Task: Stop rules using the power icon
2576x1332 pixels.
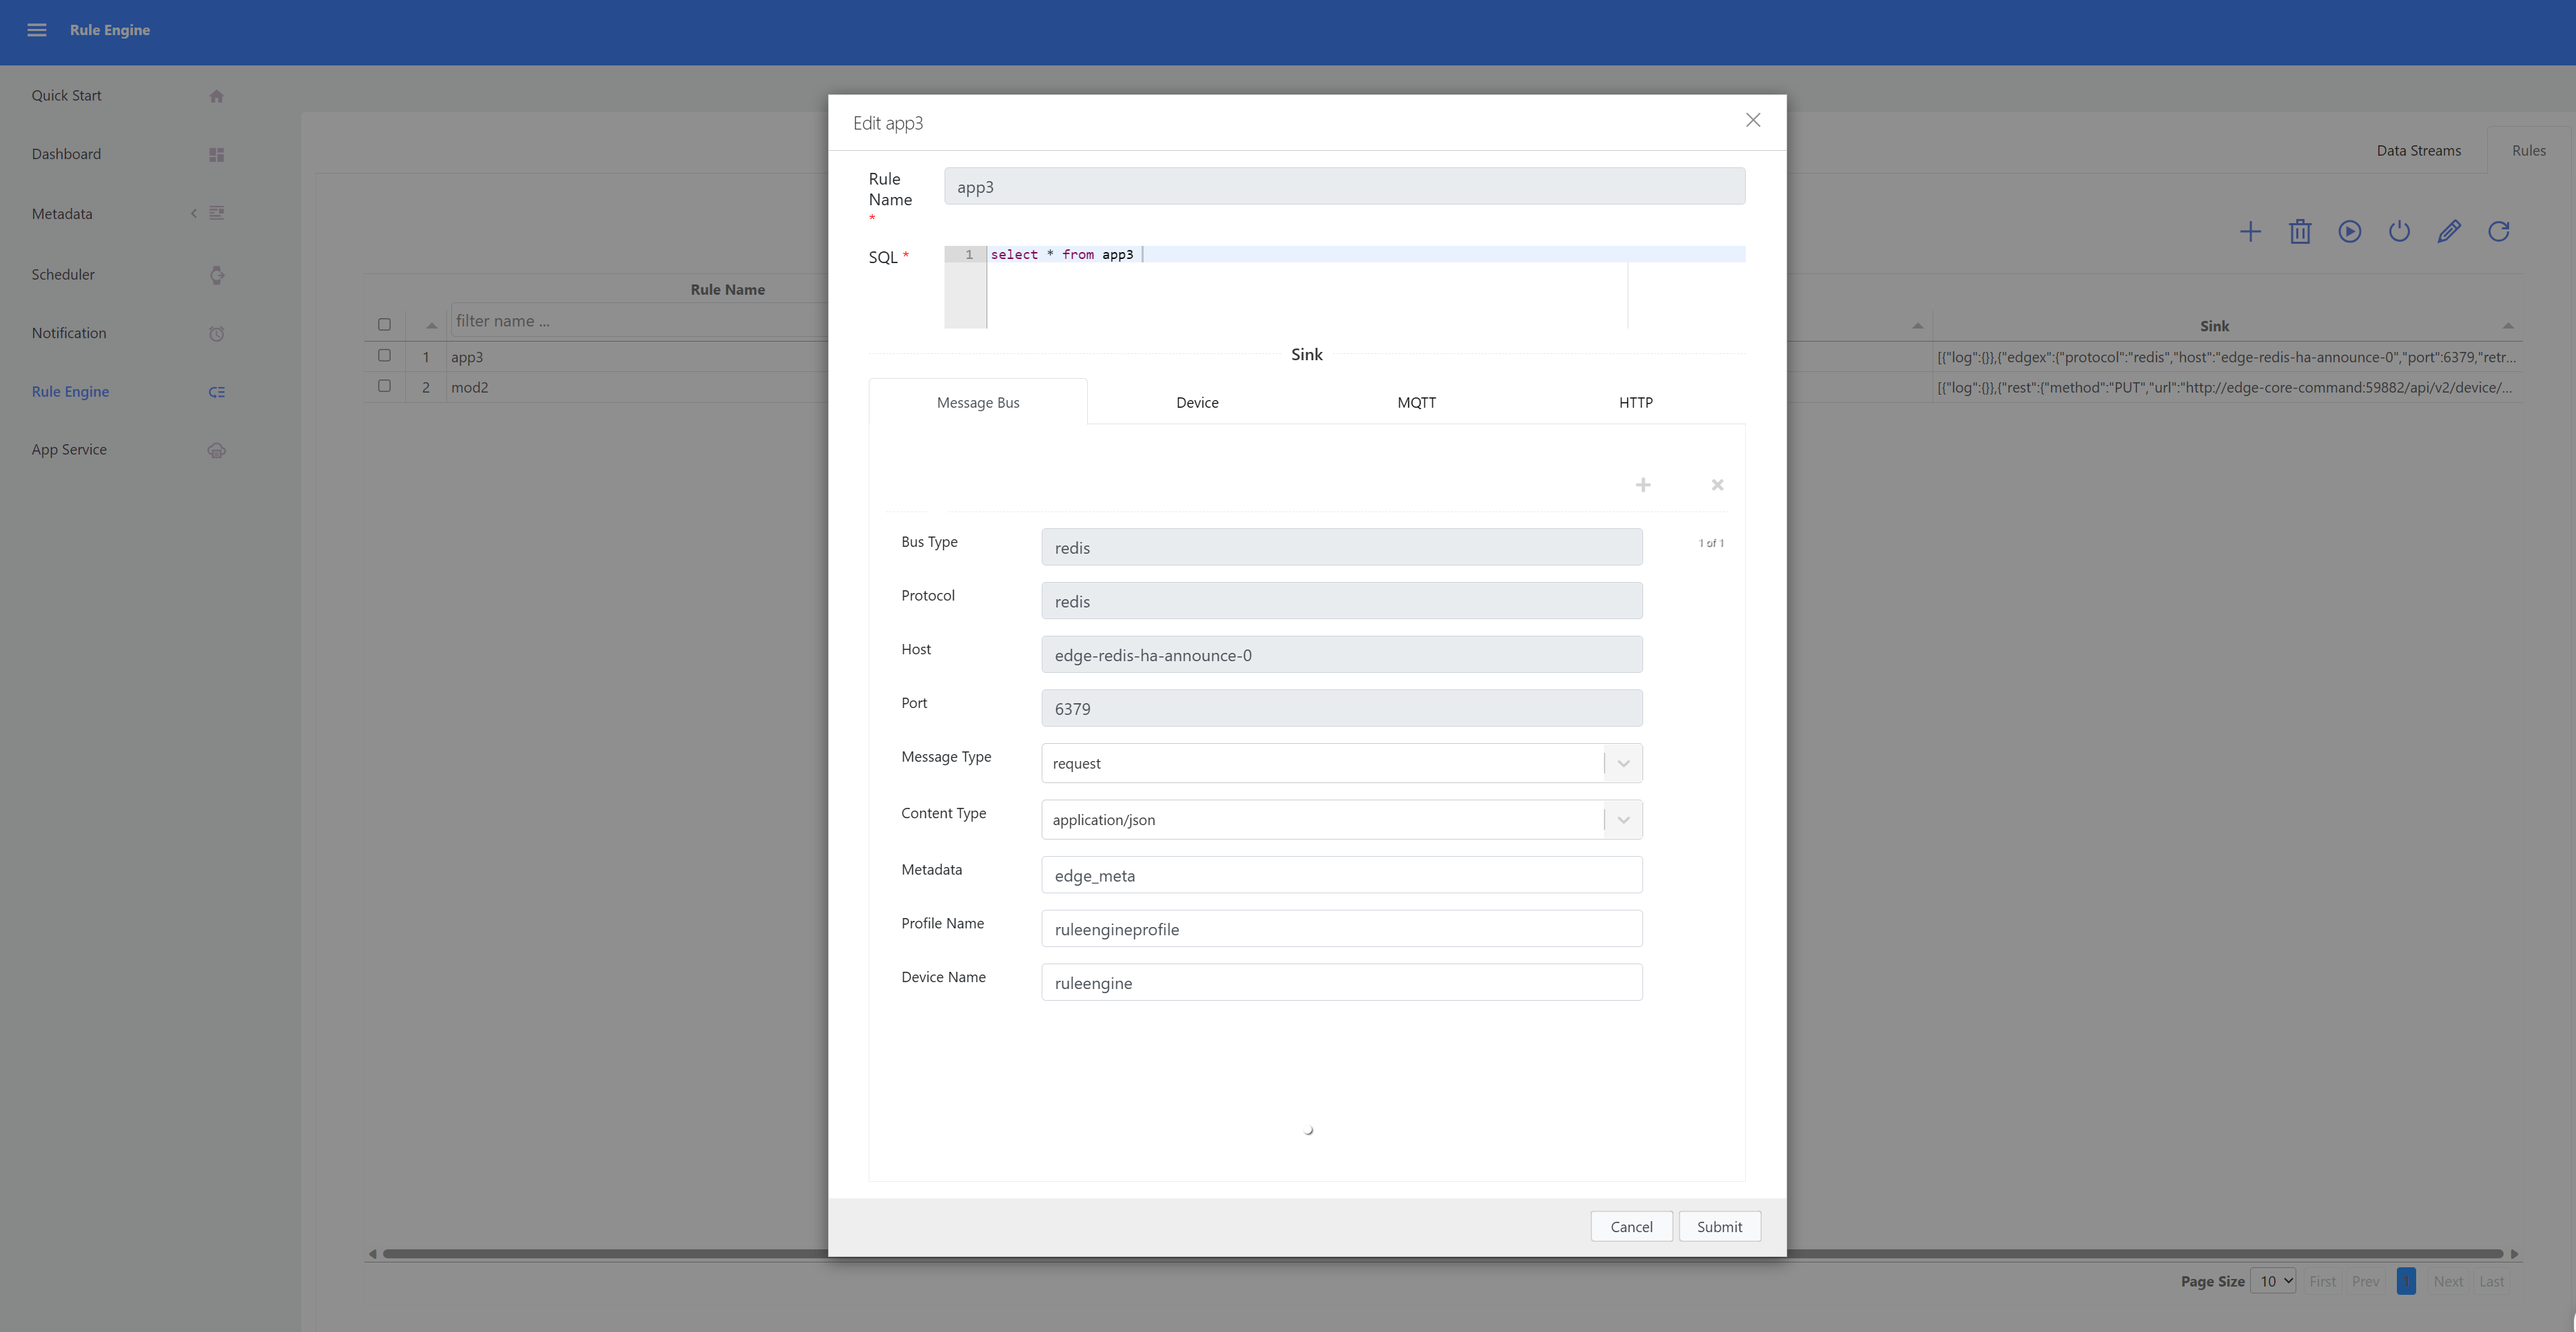Action: tap(2399, 231)
